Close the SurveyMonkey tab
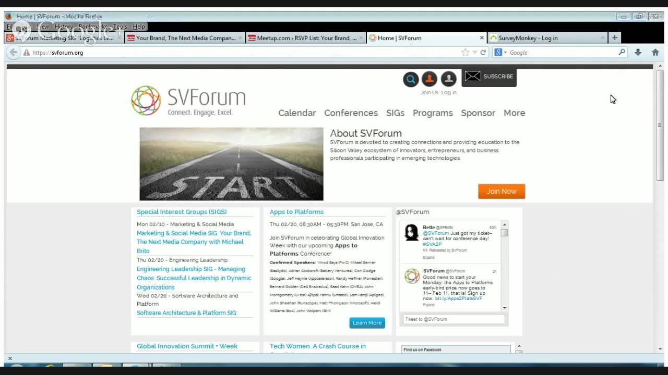Image resolution: width=668 pixels, height=375 pixels. point(603,37)
